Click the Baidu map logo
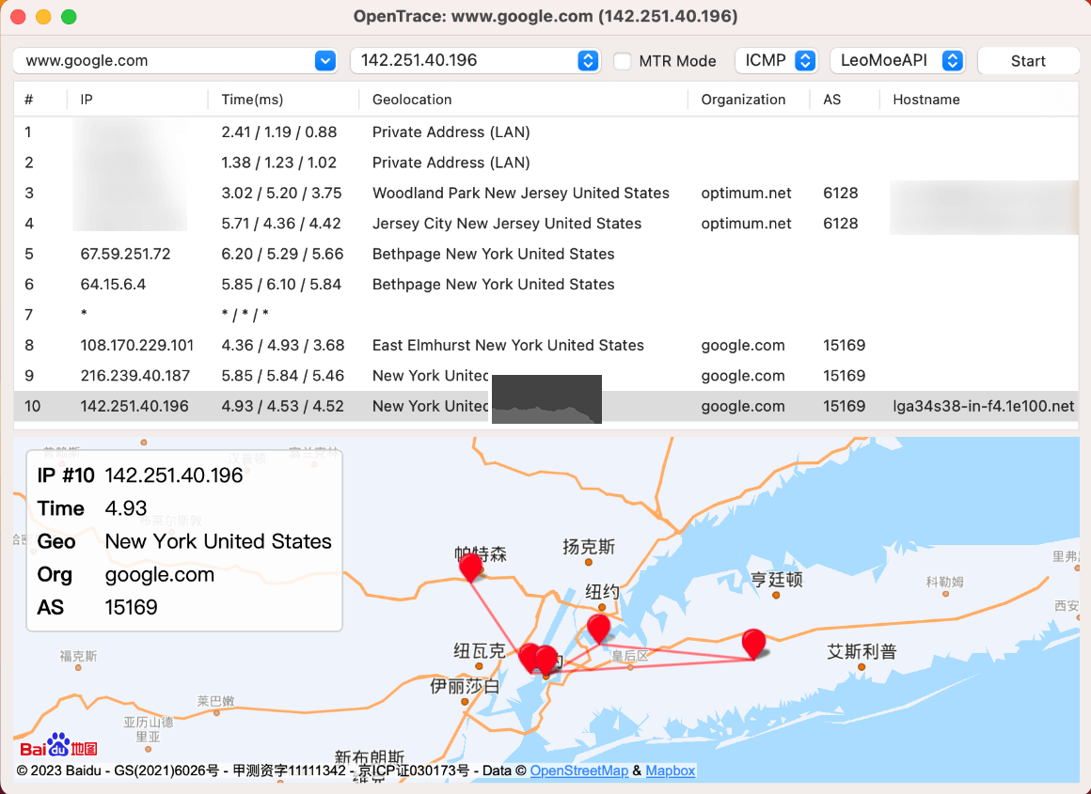The height and width of the screenshot is (794, 1091). pyautogui.click(x=59, y=746)
